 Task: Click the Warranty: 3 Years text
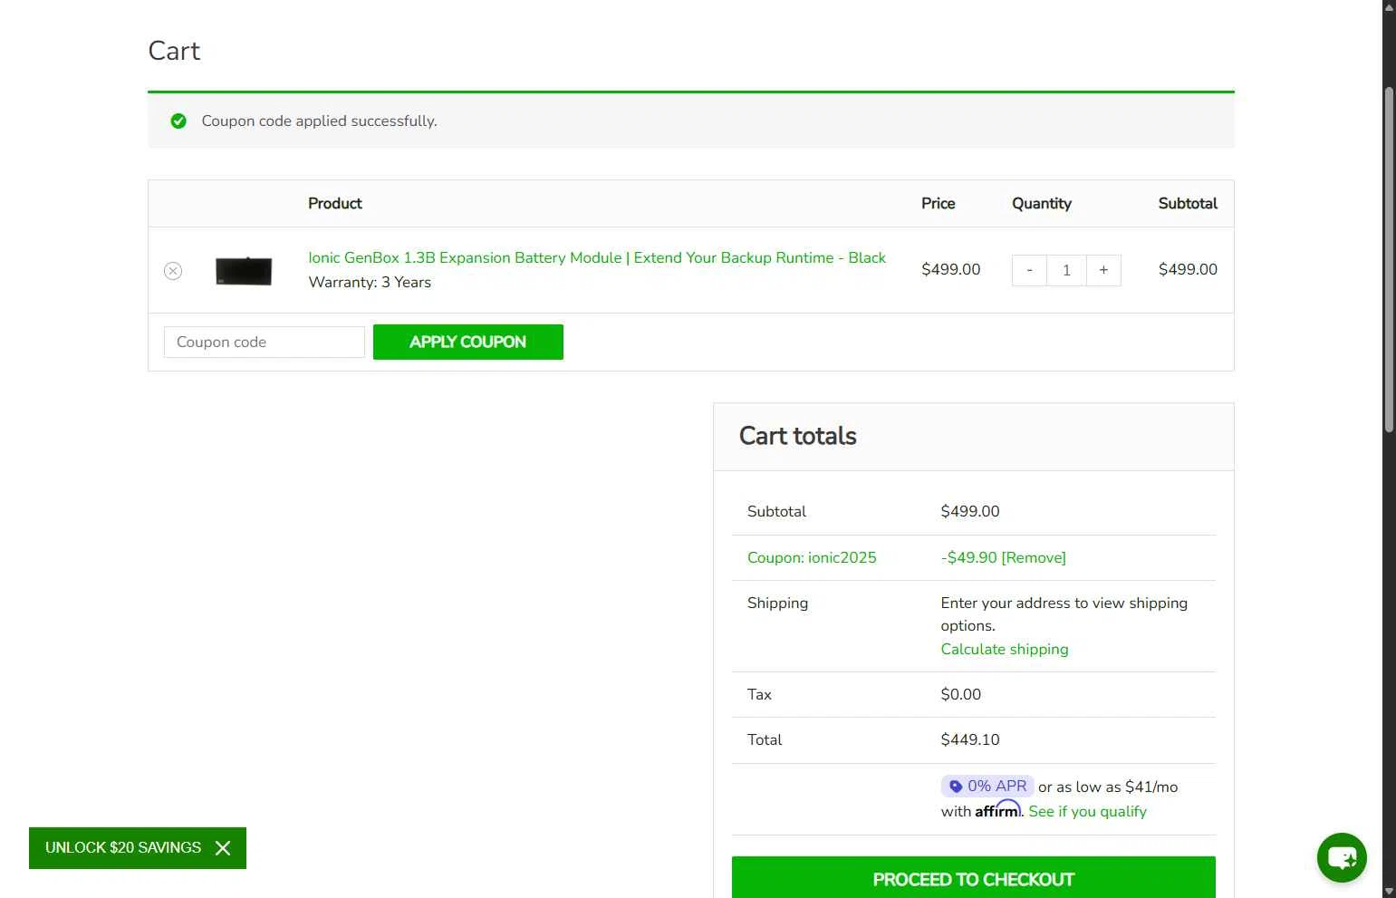click(370, 282)
